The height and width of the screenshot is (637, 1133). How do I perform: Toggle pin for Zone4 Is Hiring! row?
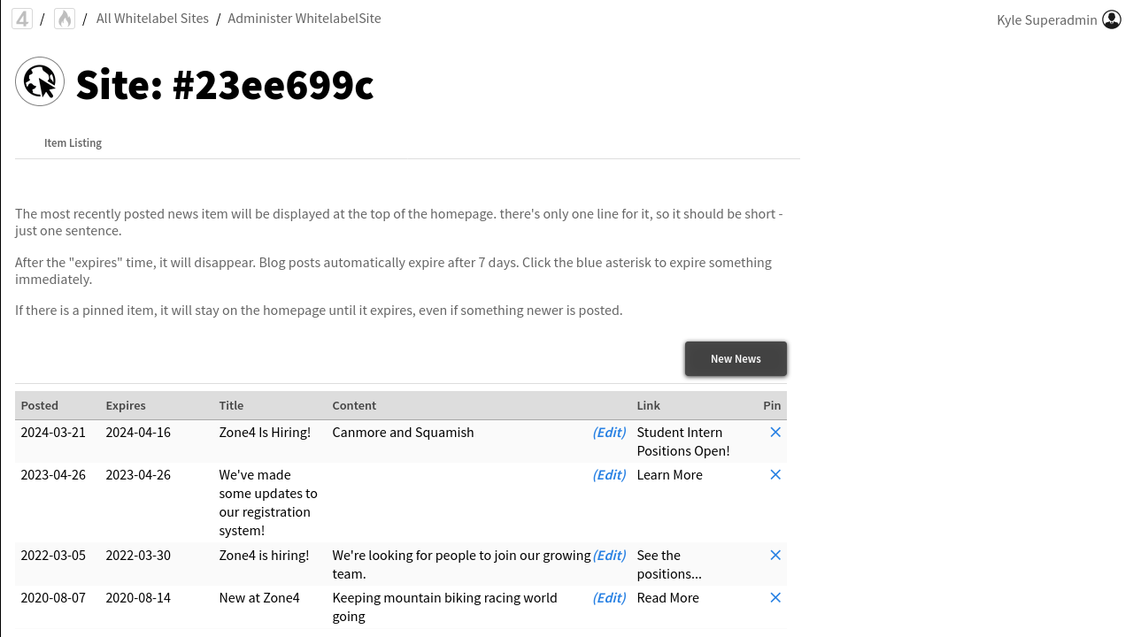775,432
